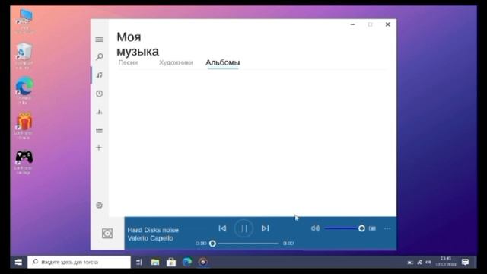Switch to mini player view
This screenshot has width=487, height=274.
[372, 228]
